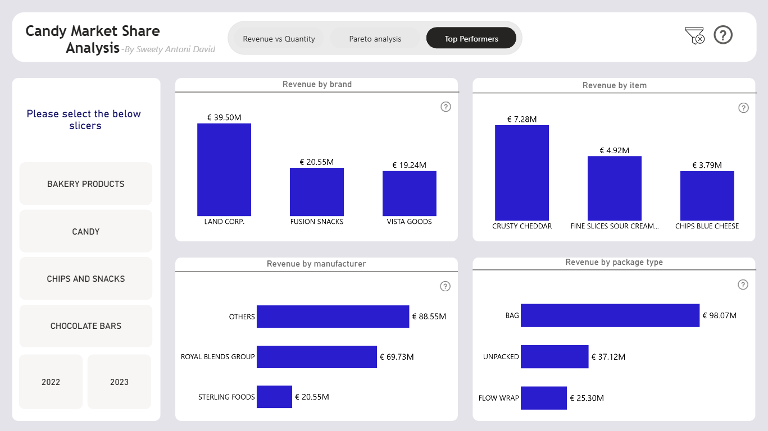The height and width of the screenshot is (431, 768).
Task: Select the OTHERS manufacturer bar
Action: click(333, 317)
